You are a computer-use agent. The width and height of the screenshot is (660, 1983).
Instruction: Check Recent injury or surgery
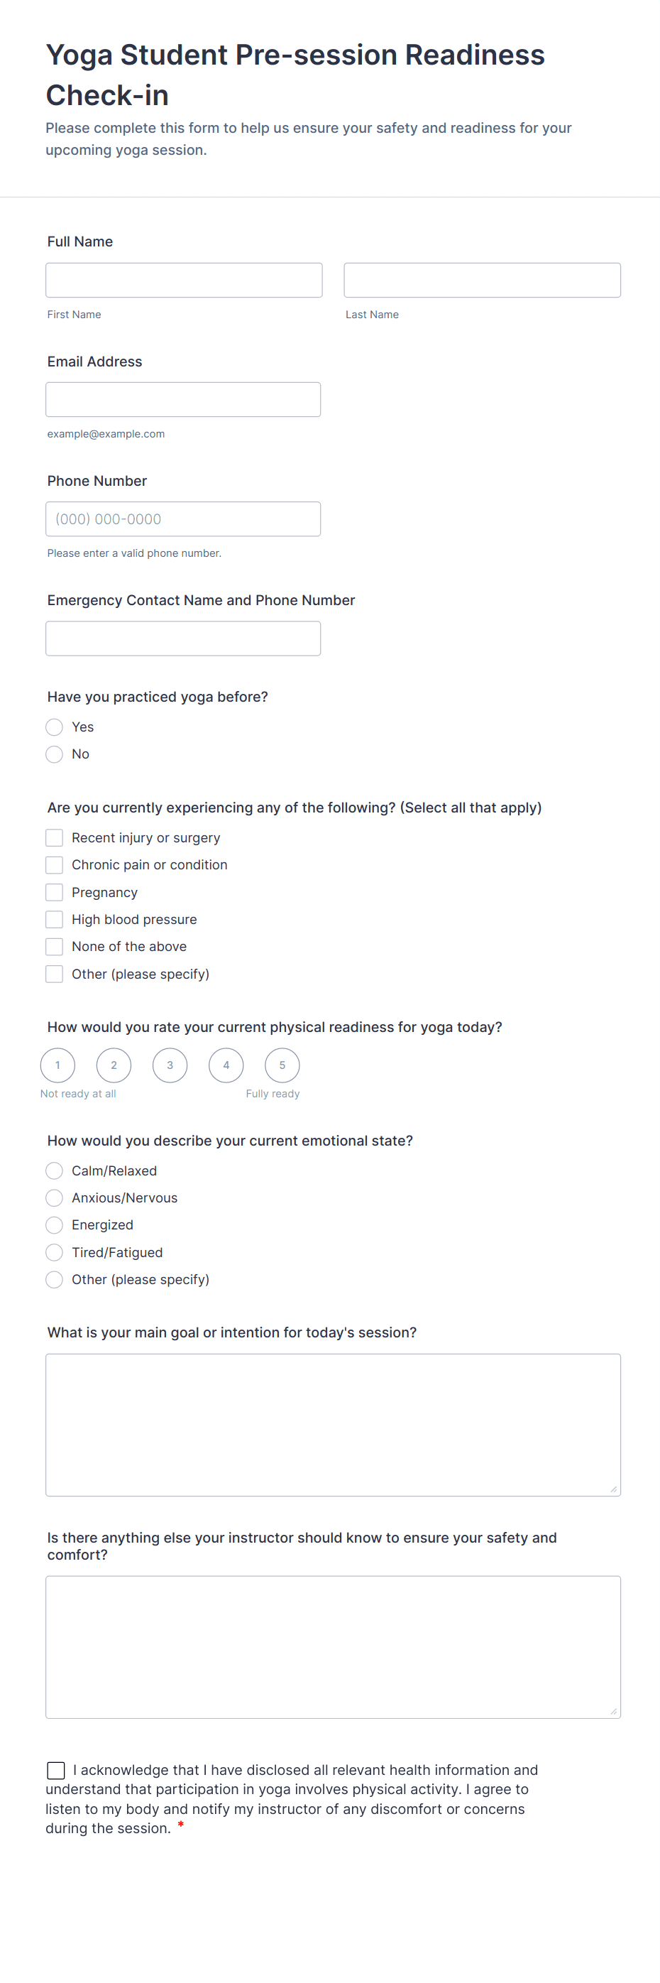point(54,837)
